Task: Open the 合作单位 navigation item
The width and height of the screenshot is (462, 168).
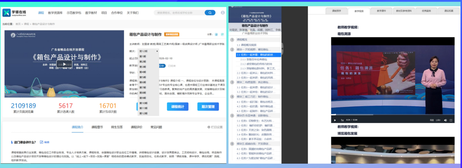Action: [x=117, y=13]
